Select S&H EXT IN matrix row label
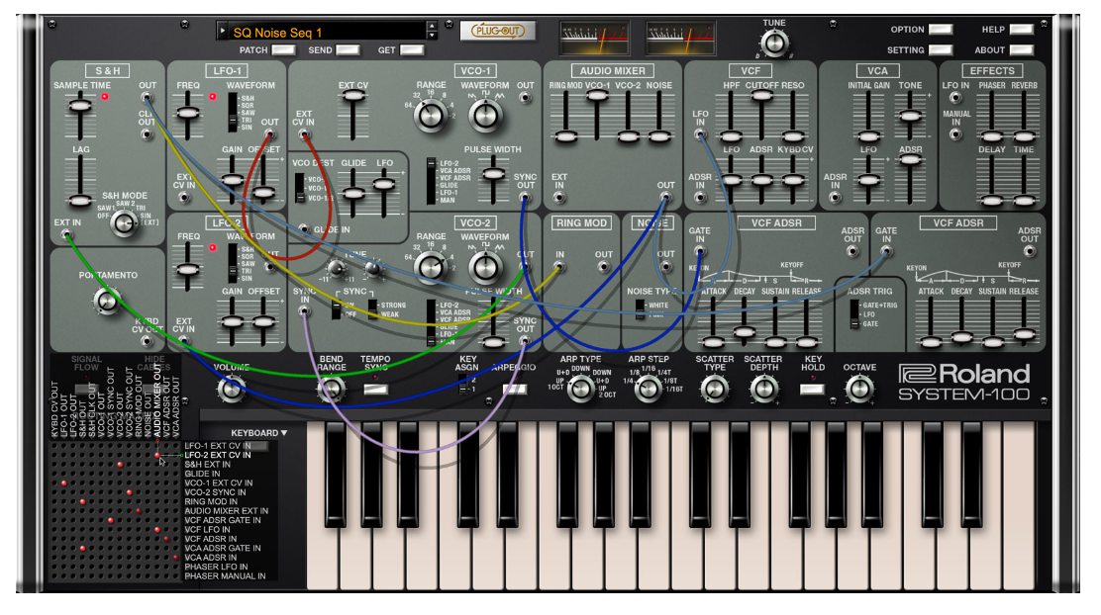The image size is (1101, 615). click(208, 465)
